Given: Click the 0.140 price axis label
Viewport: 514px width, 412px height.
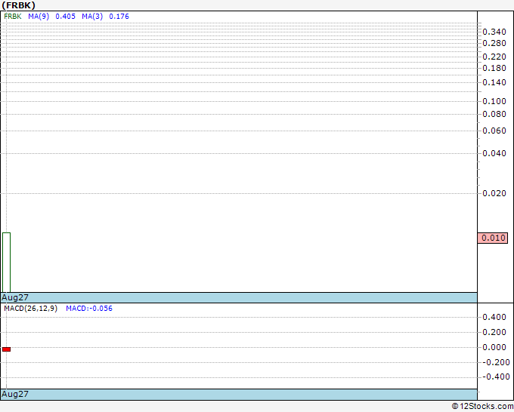Looking at the screenshot, I should tap(494, 82).
